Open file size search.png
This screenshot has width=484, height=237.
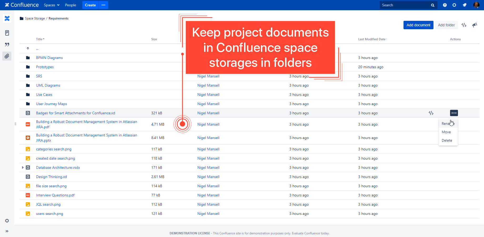[51, 186]
